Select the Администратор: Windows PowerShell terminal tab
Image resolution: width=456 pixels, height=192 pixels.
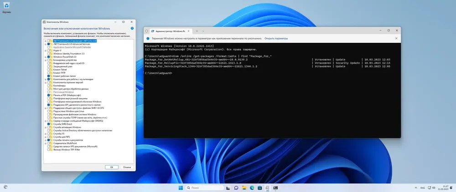click(170, 31)
